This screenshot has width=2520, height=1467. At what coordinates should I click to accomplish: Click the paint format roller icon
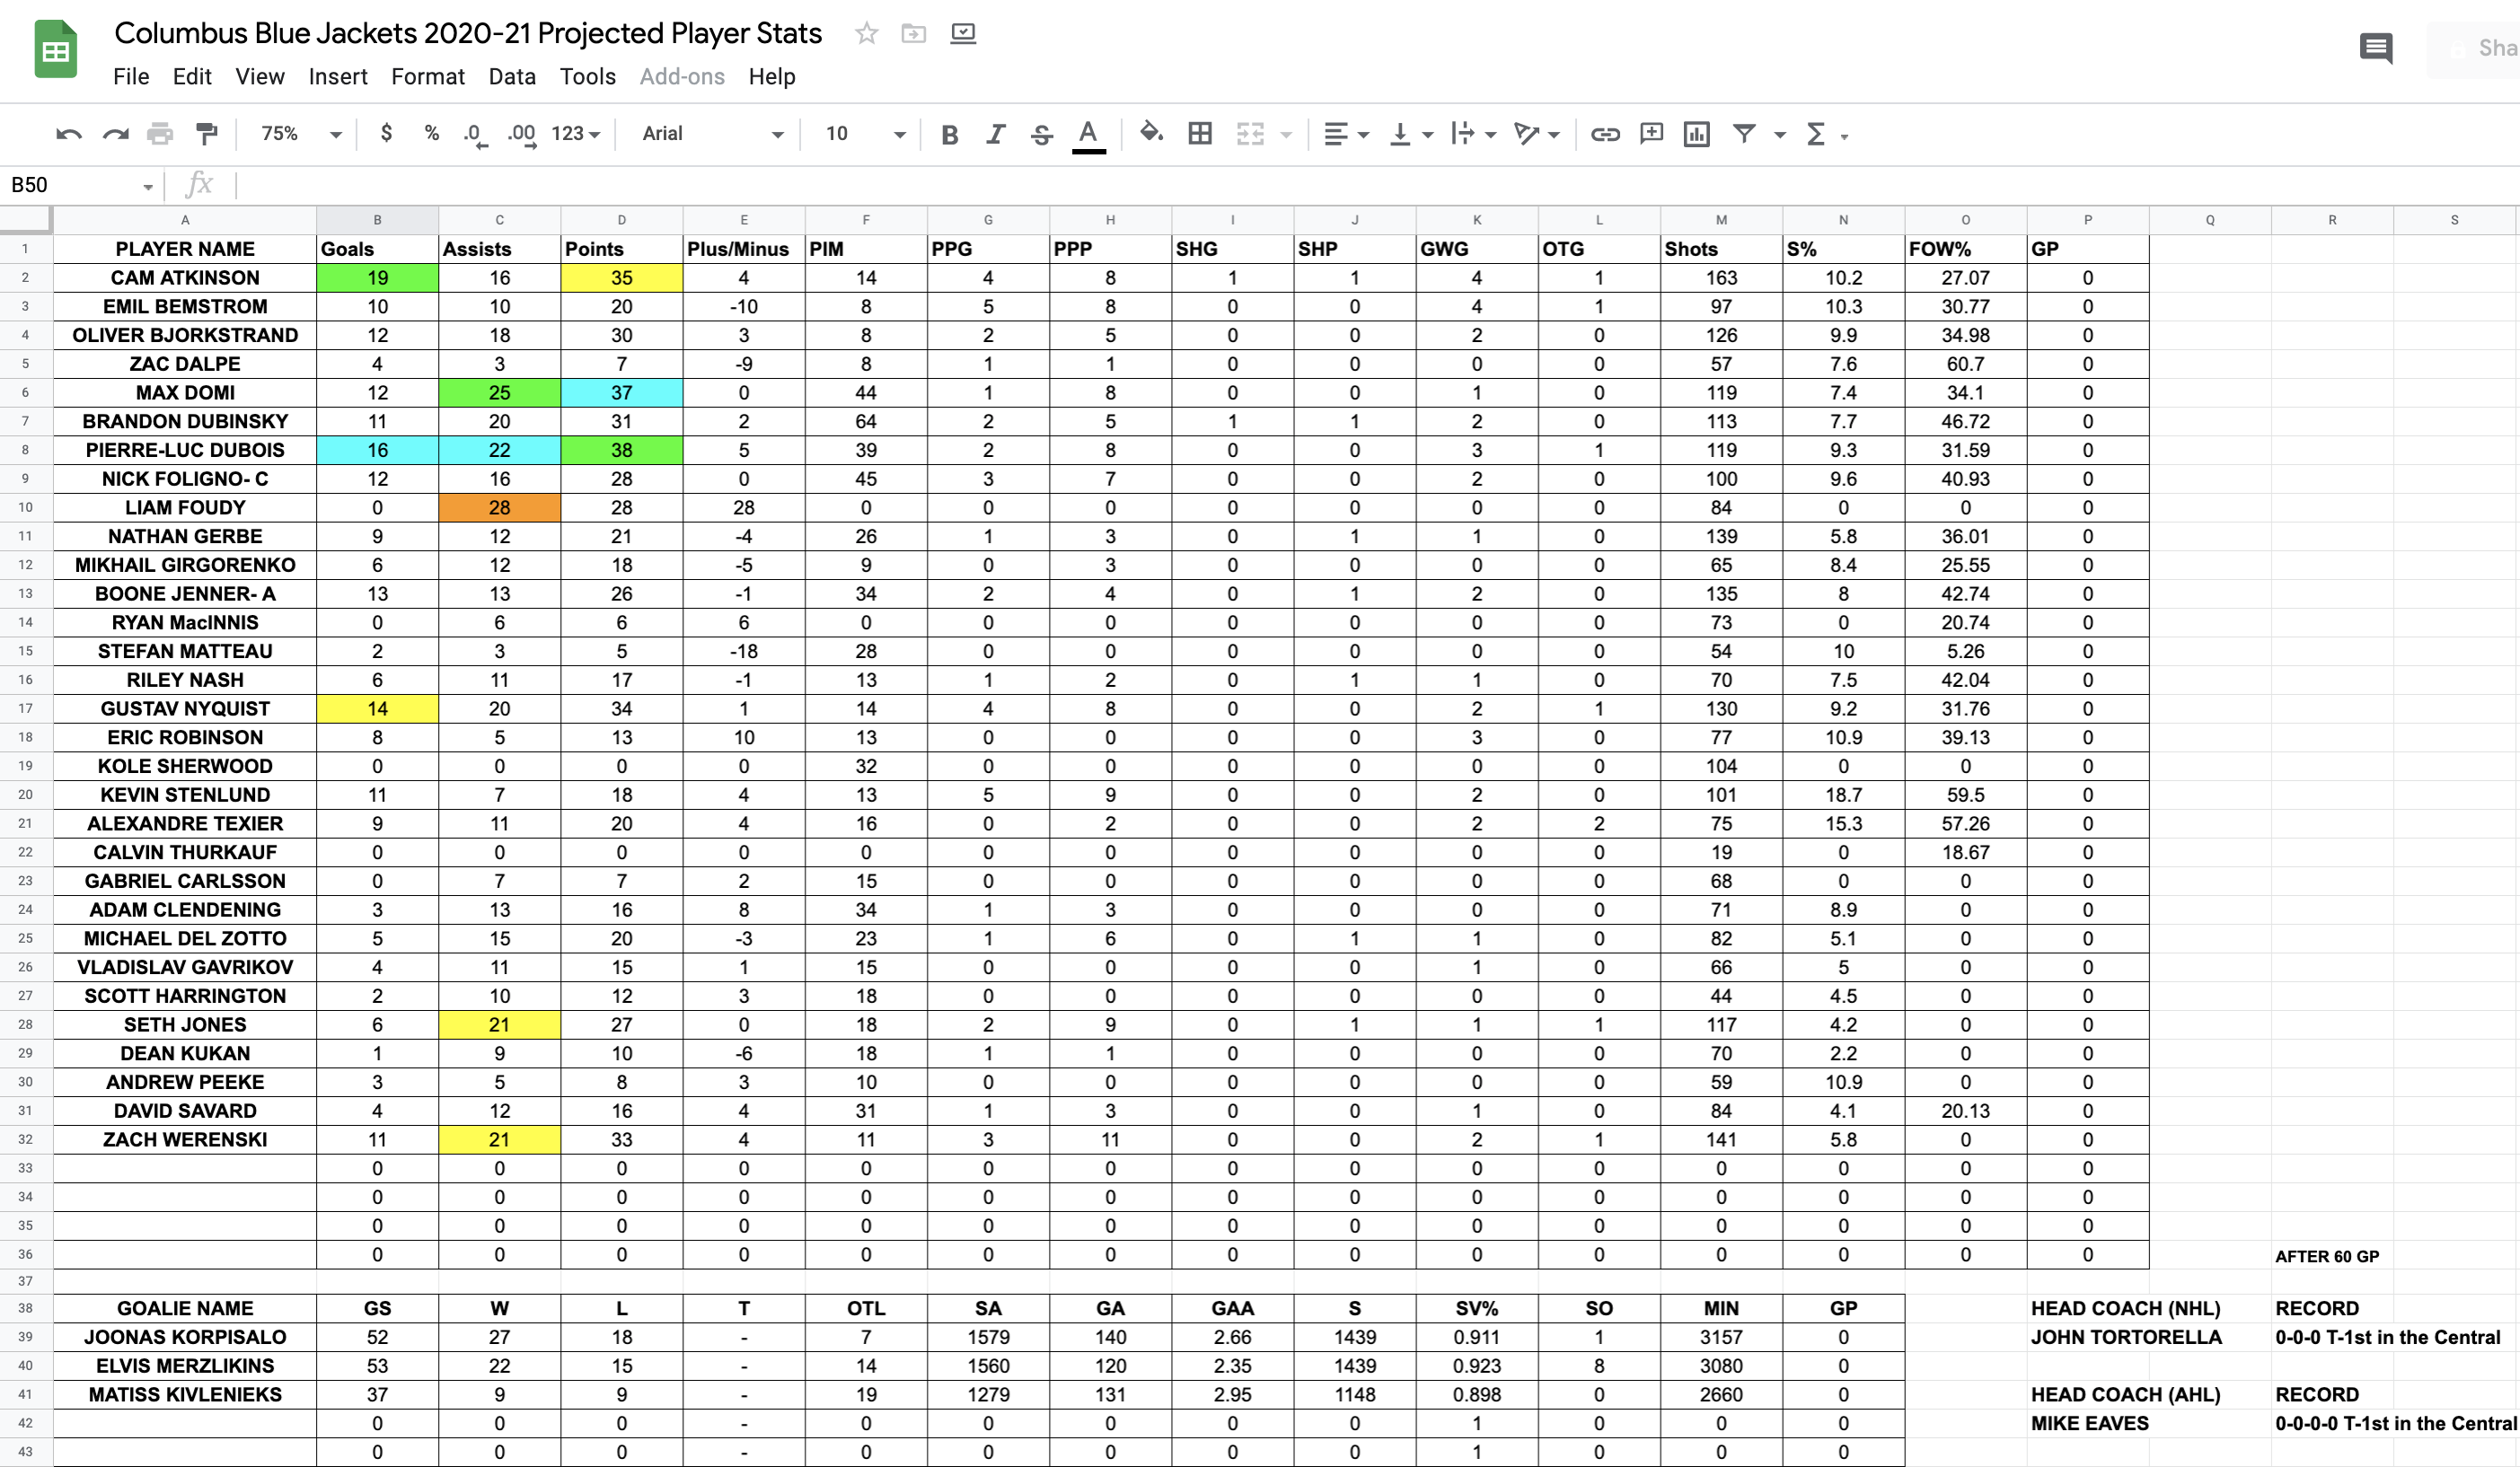207,134
